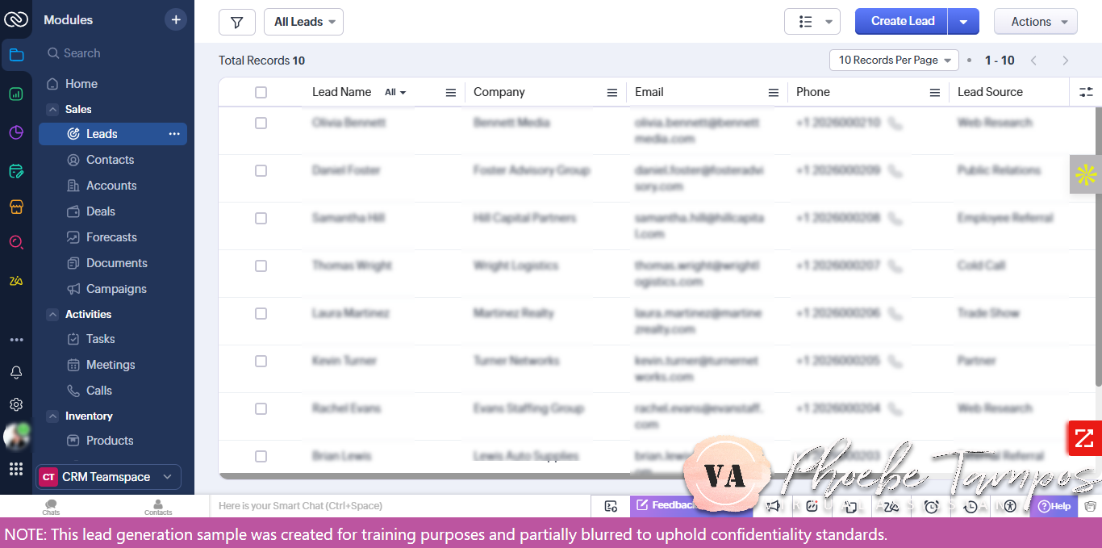
Task: Open announcements via the megaphone icon
Action: [773, 506]
